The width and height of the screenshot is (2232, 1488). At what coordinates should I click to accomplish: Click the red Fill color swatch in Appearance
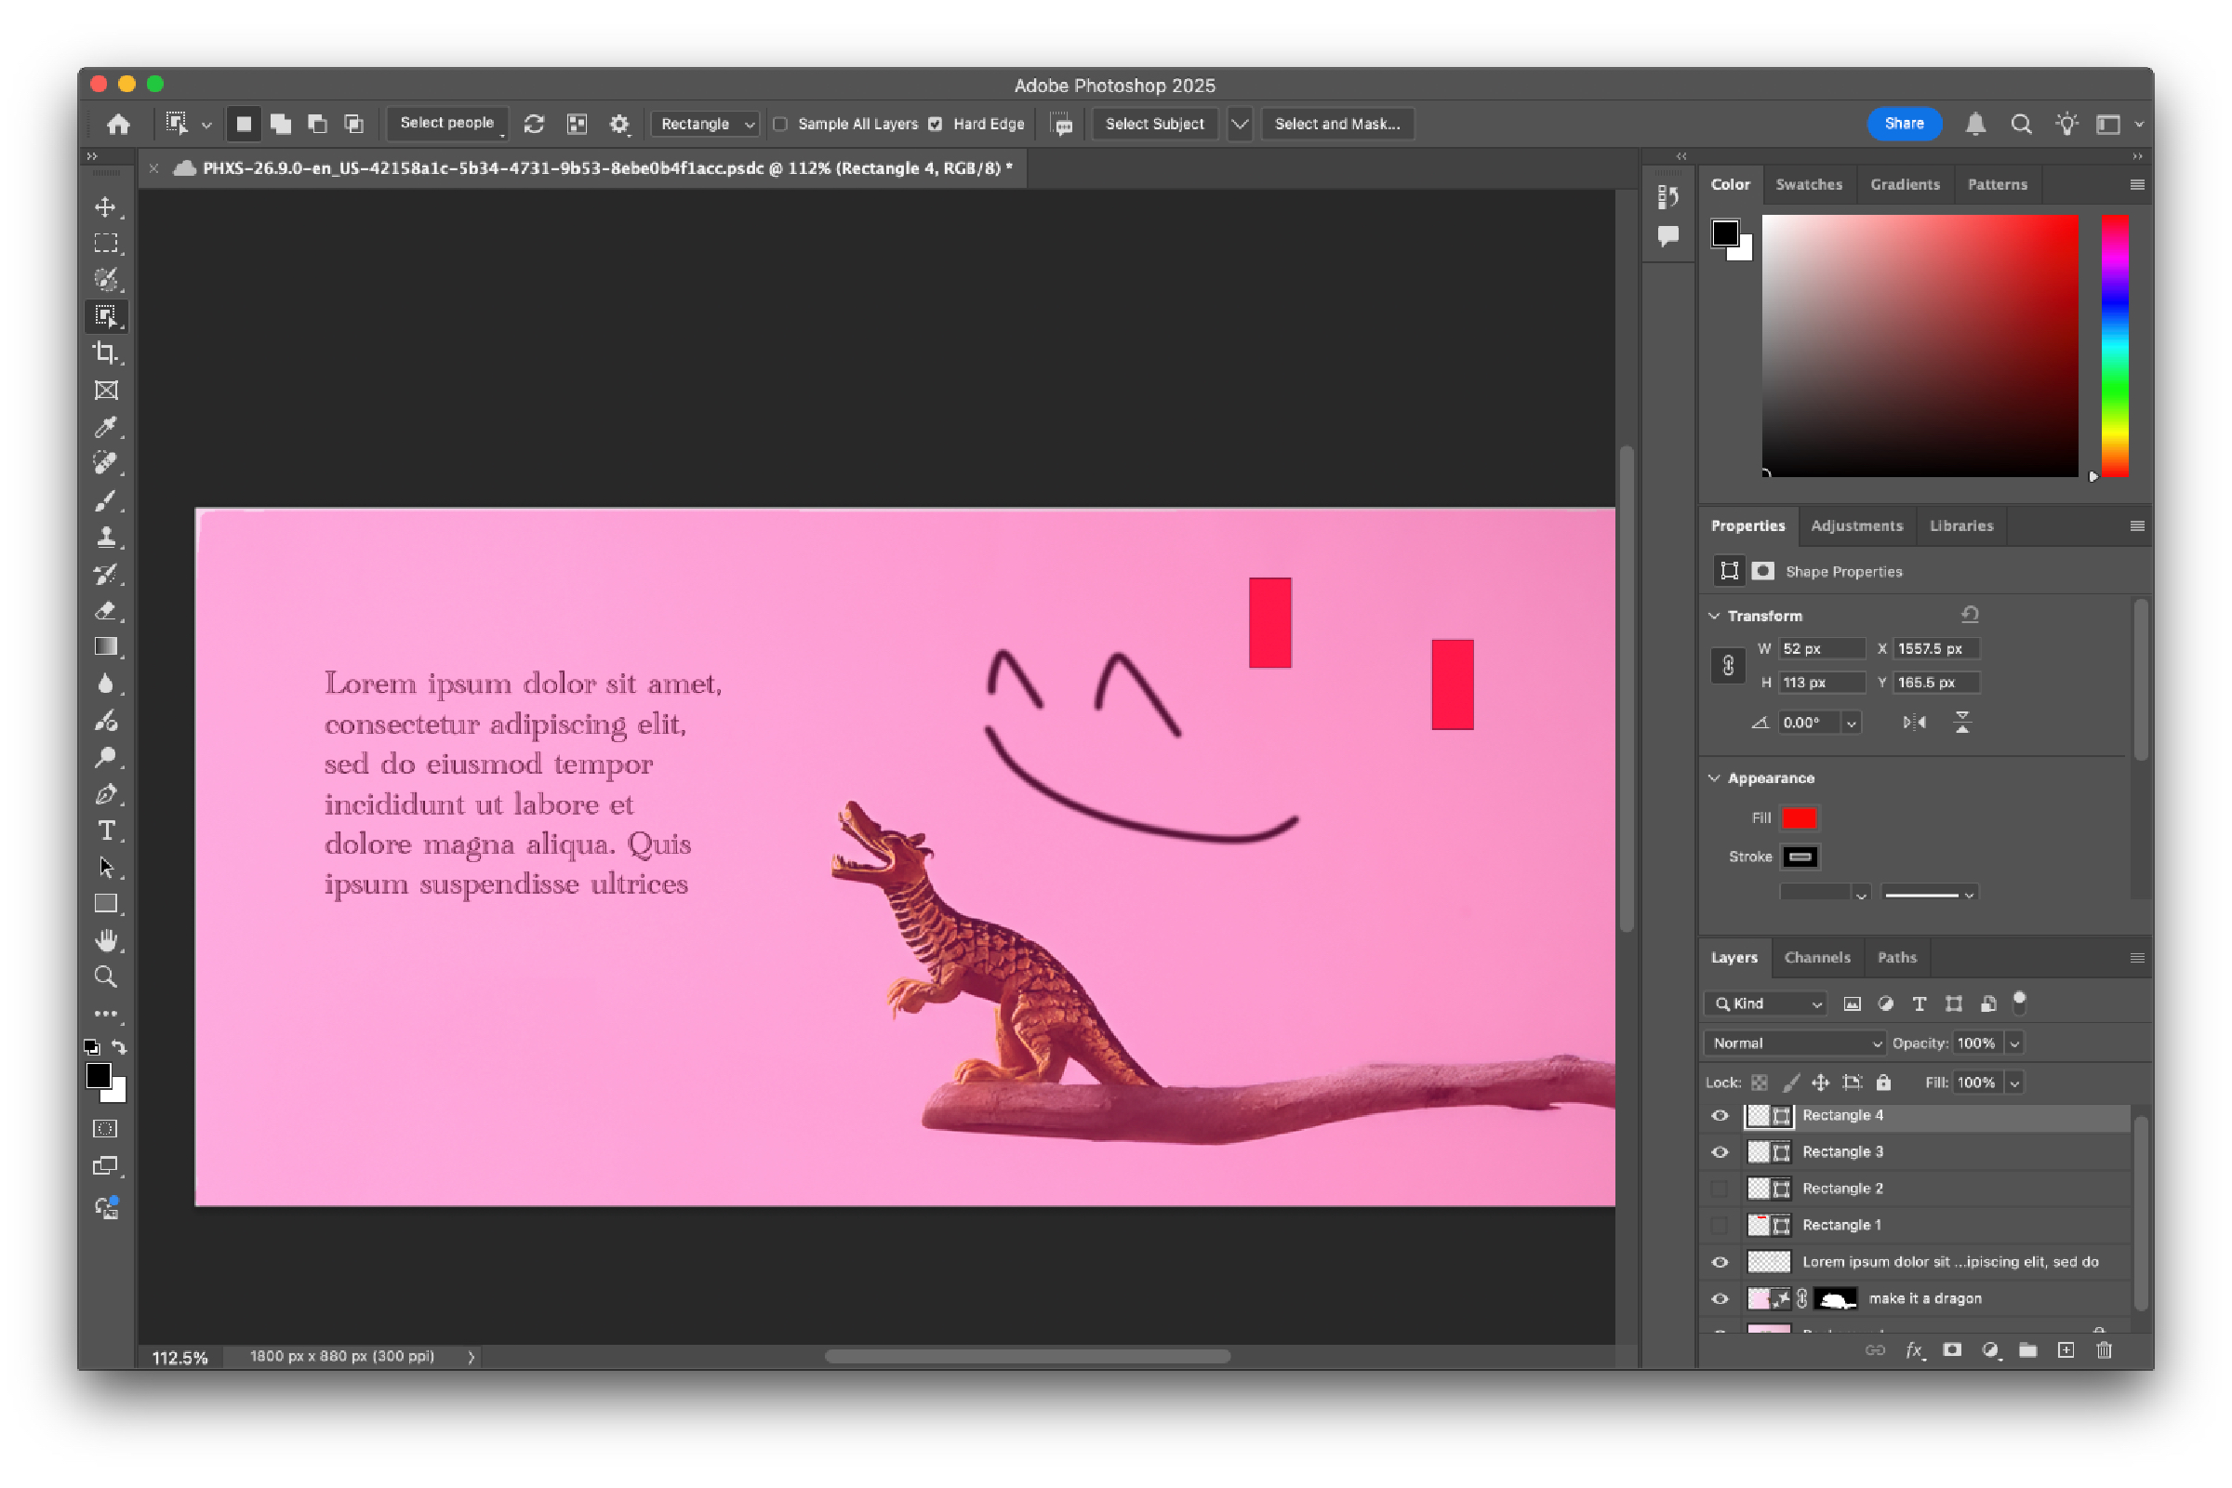click(1800, 817)
